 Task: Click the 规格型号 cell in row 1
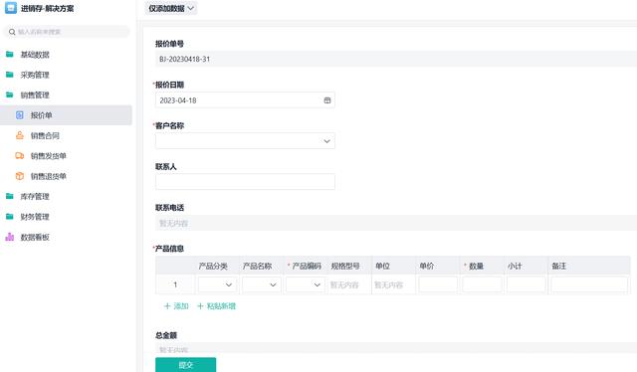point(349,284)
